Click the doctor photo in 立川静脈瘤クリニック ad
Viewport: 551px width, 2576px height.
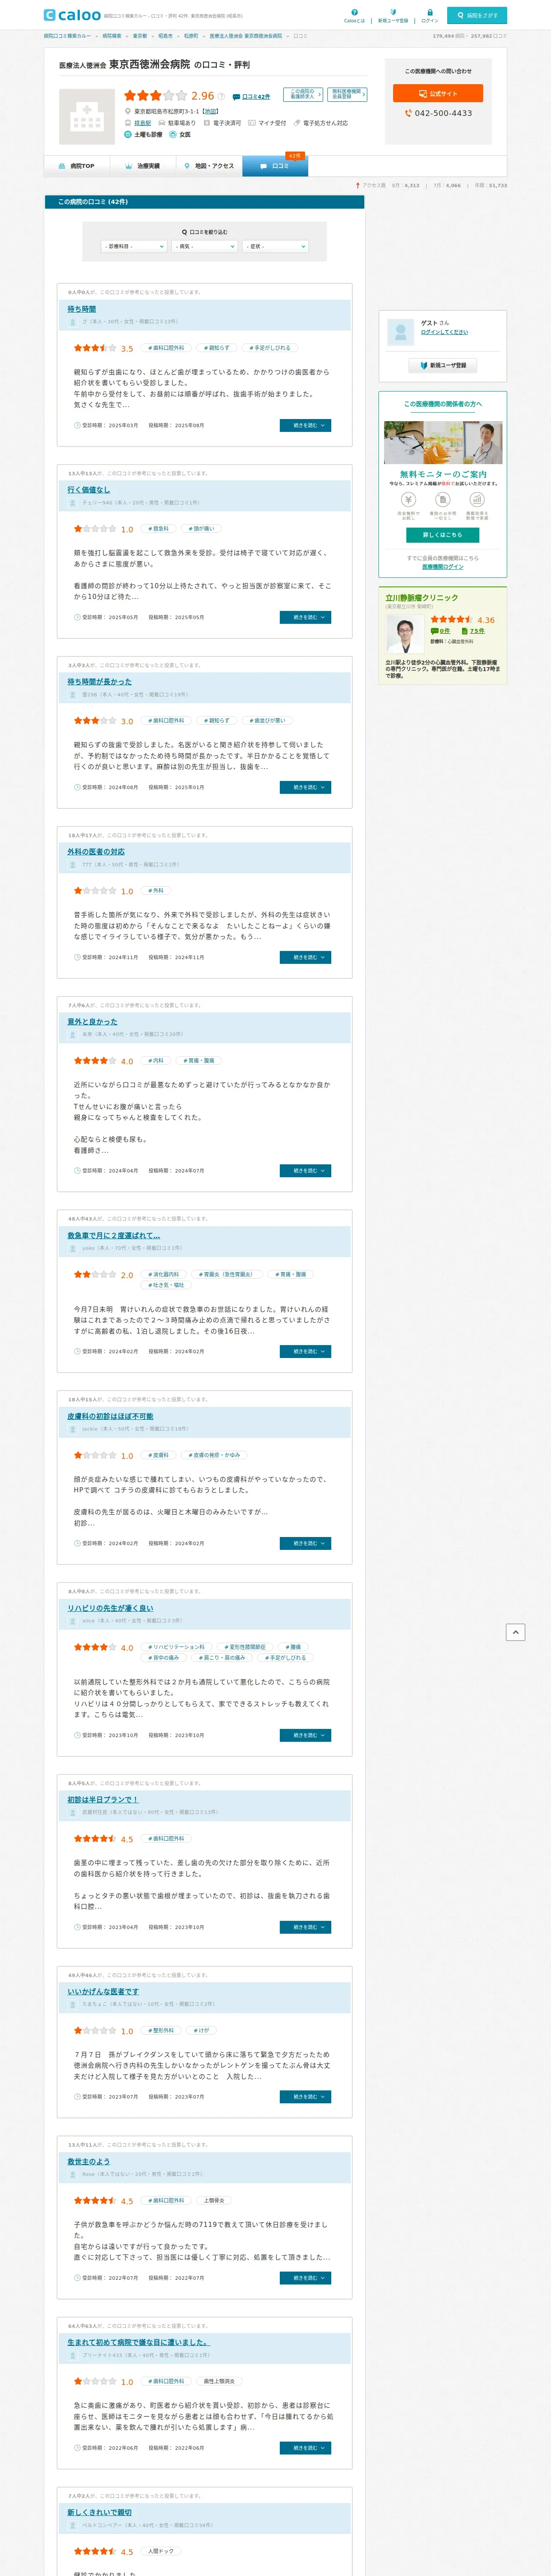[405, 634]
